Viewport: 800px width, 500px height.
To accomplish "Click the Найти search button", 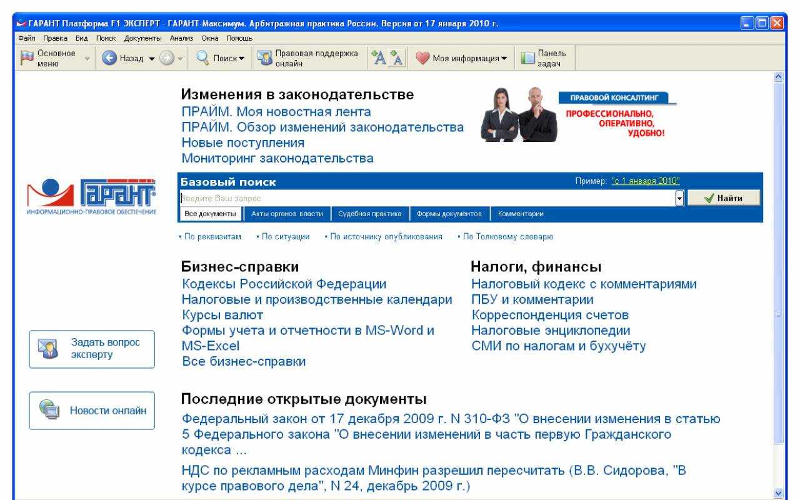I will (x=725, y=198).
